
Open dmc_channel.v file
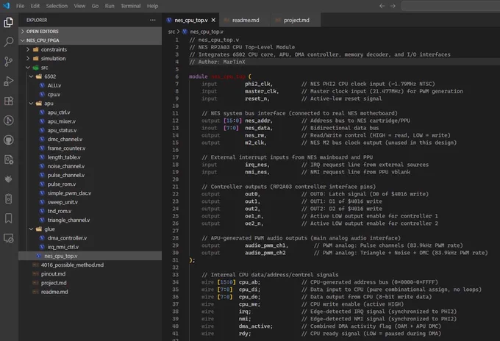(x=90, y=140)
